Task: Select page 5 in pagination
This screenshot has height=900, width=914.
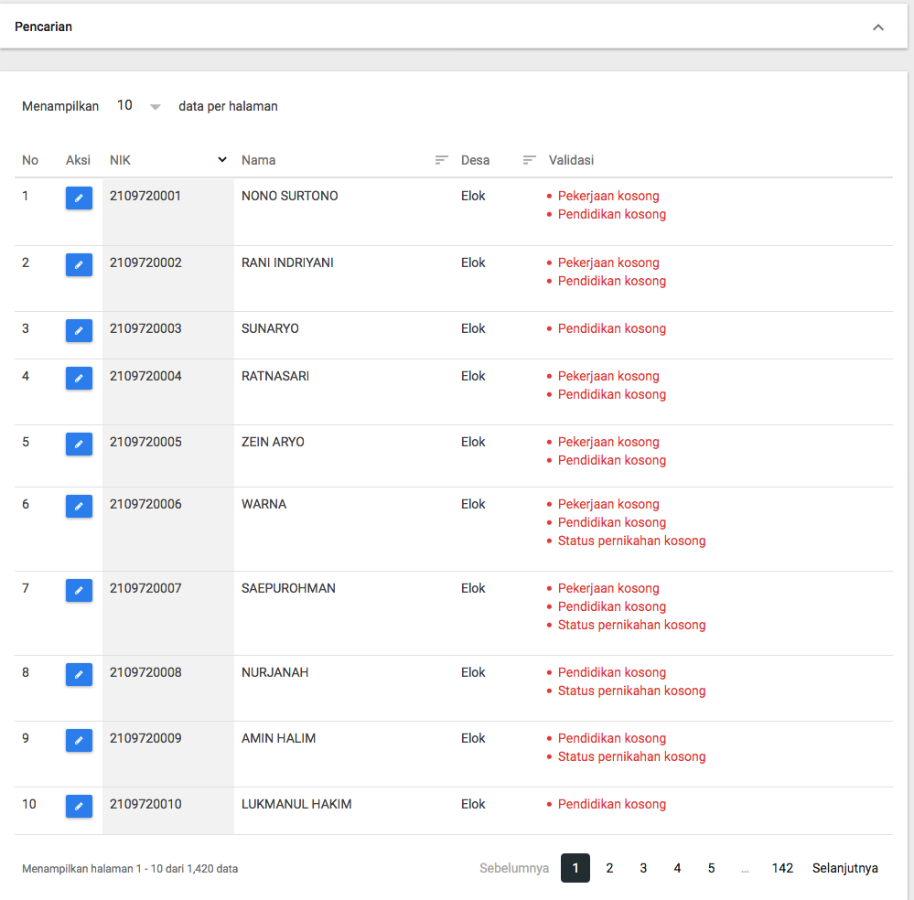Action: 711,868
